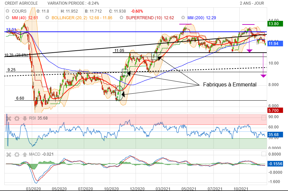The width and height of the screenshot is (288, 191).
Task: Click the -0.60% daily change value
Action: click(137, 11)
